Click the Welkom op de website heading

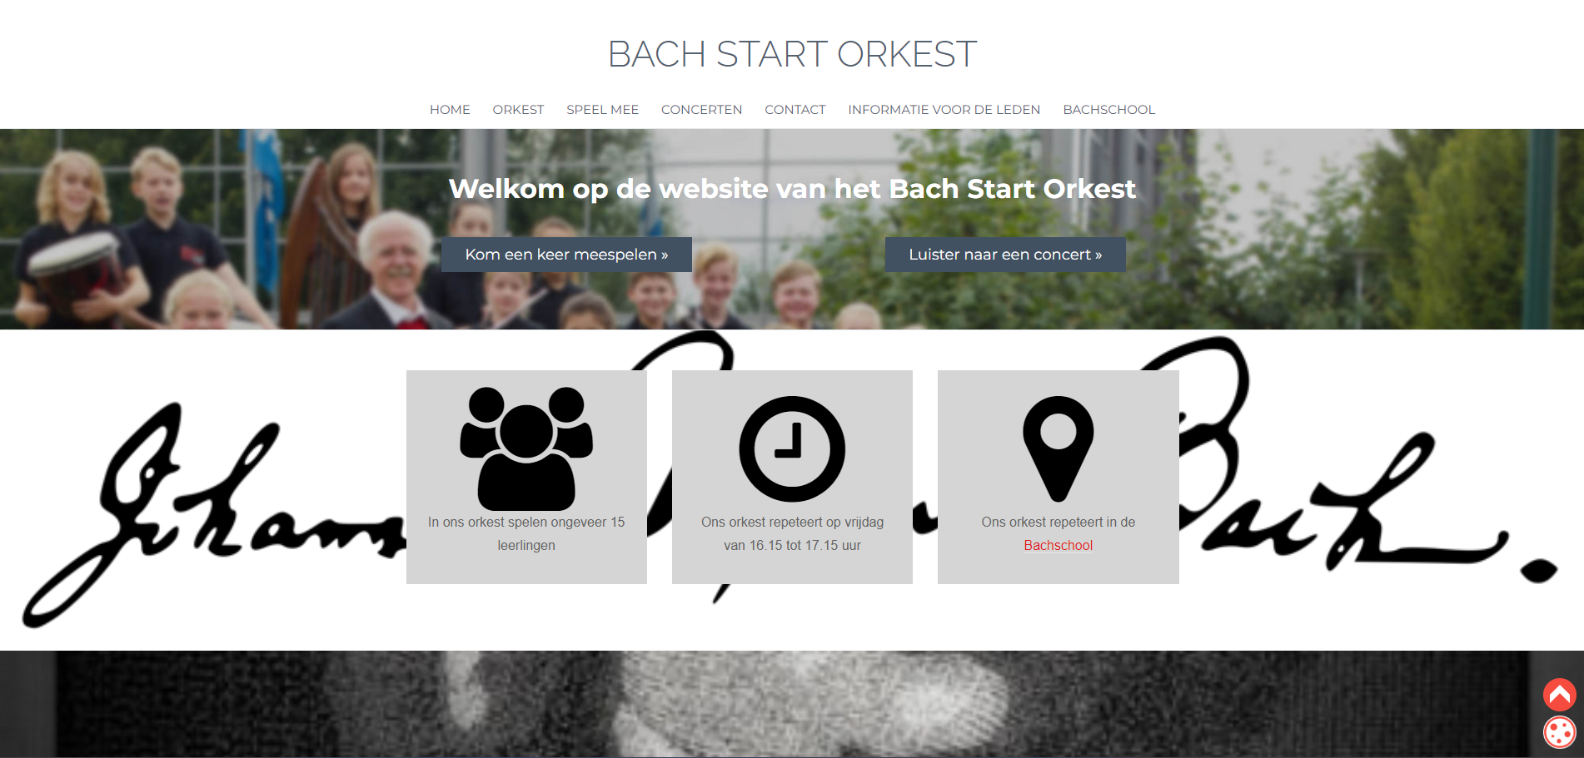click(x=792, y=189)
